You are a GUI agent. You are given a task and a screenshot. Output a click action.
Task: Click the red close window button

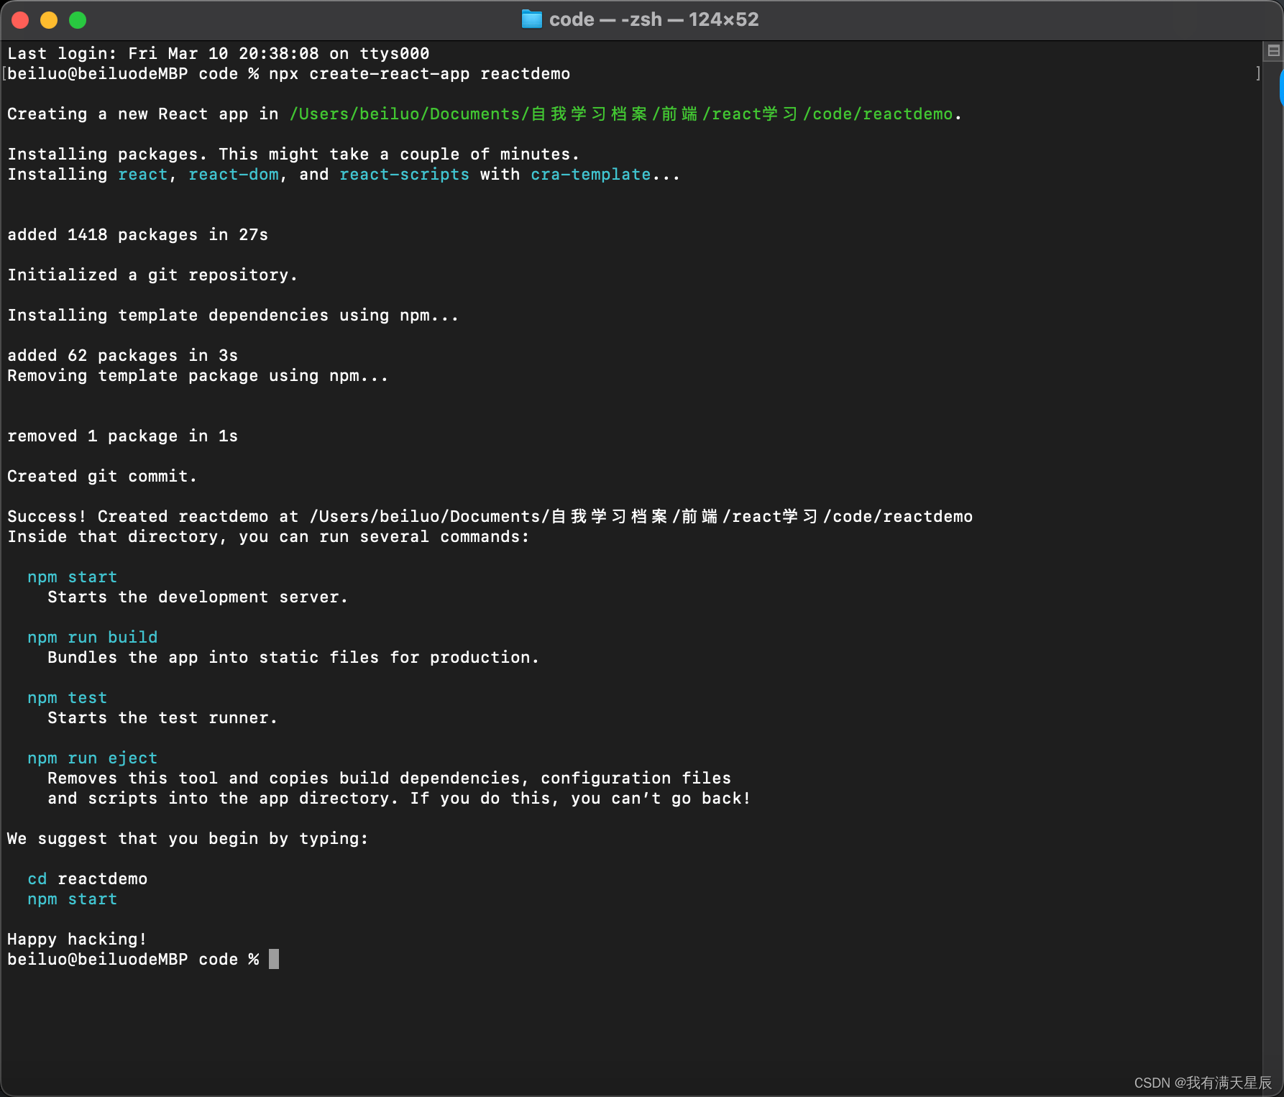coord(20,20)
